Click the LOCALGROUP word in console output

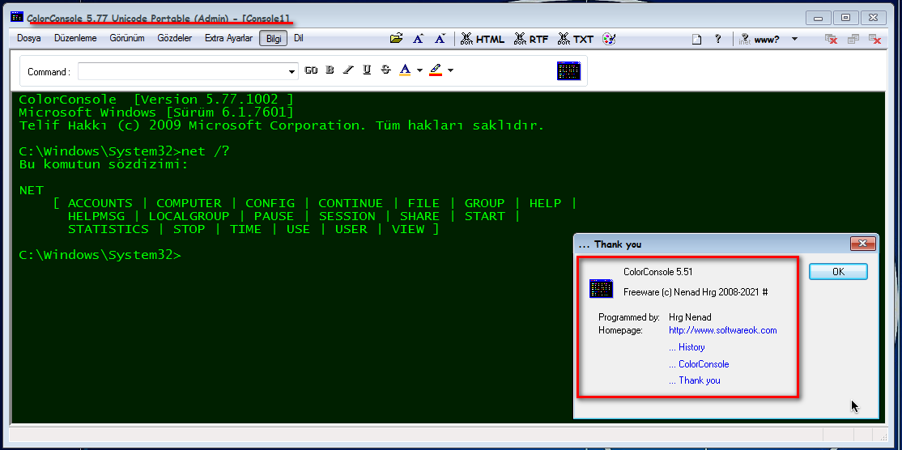click(189, 216)
